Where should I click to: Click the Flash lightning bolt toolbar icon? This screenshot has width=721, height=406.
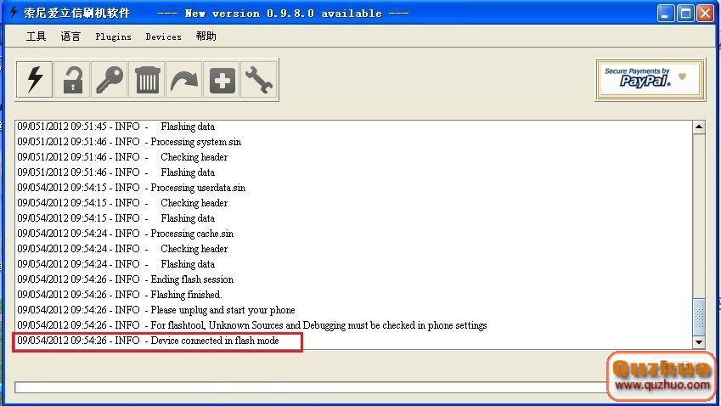coord(35,80)
